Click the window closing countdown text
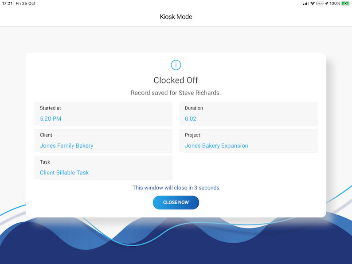The image size is (352, 264). pos(176,188)
